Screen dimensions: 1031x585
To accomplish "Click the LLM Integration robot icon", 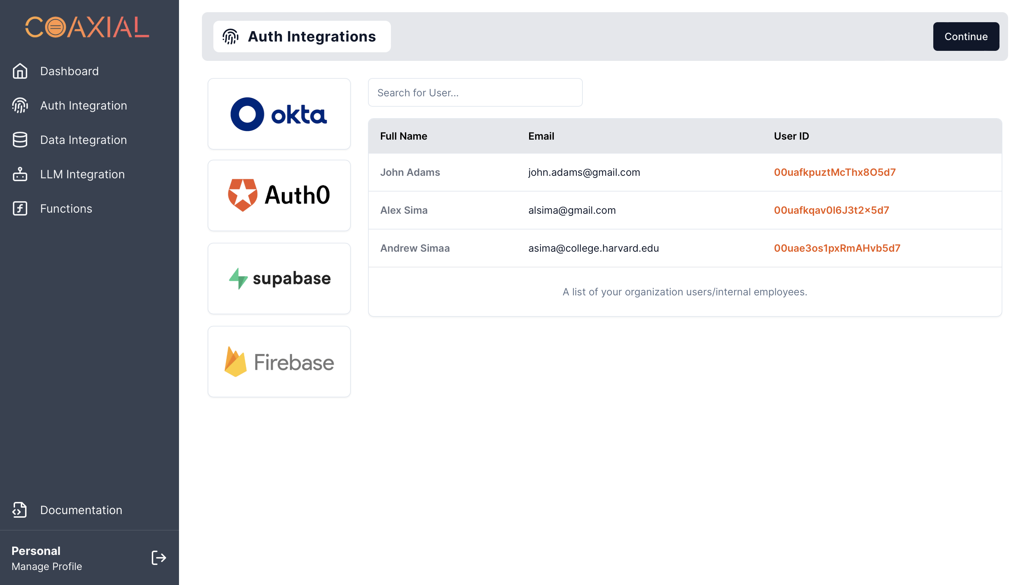I will 20,174.
